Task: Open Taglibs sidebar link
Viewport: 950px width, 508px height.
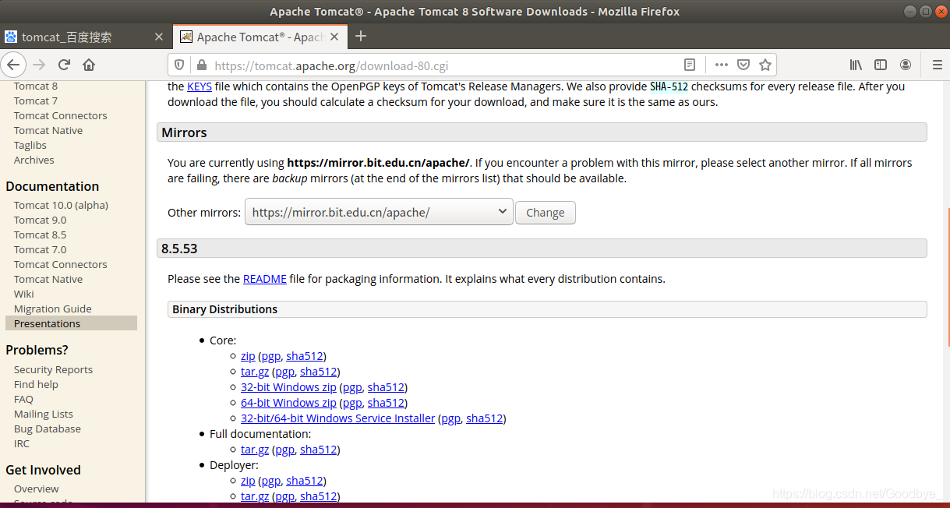Action: click(x=30, y=146)
